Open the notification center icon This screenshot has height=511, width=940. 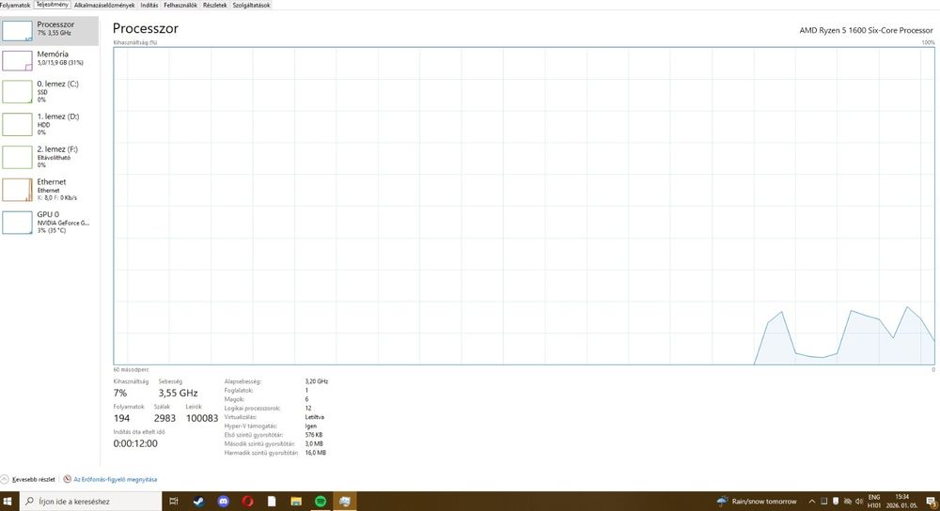[x=931, y=502]
